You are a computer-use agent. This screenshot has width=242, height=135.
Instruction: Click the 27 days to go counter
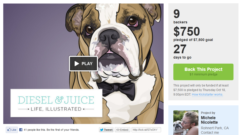click(x=182, y=52)
